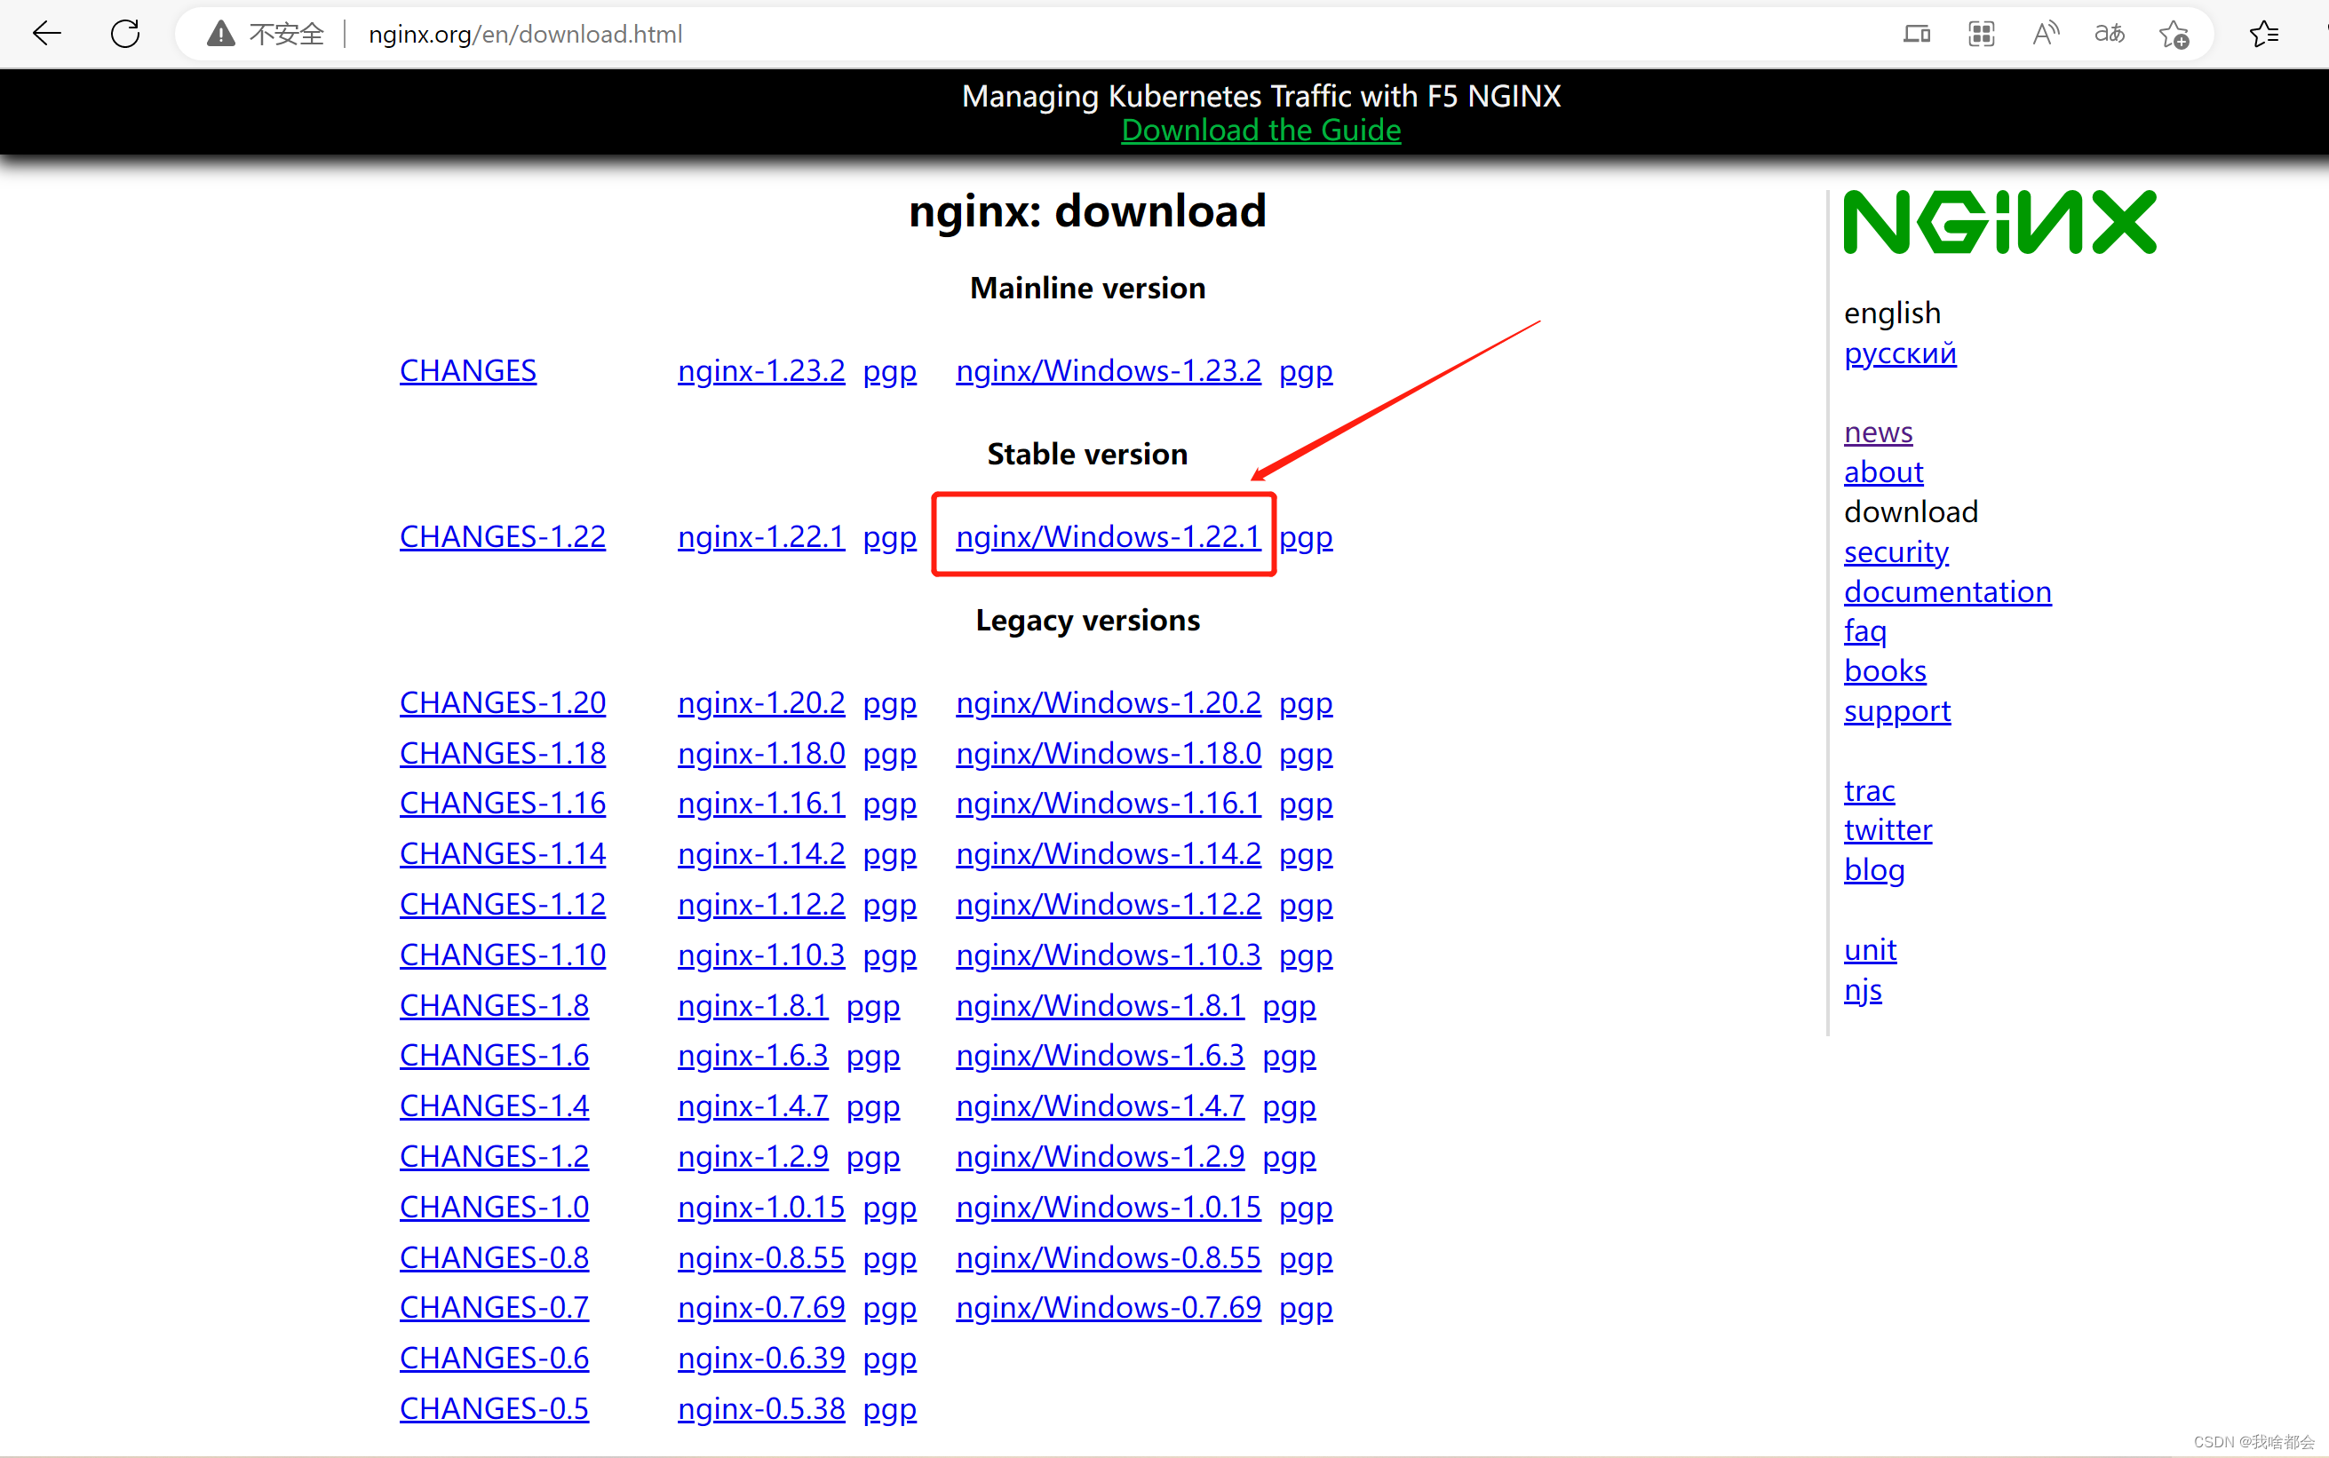2329x1458 pixels.
Task: Open the support sidebar link
Action: coord(1897,711)
